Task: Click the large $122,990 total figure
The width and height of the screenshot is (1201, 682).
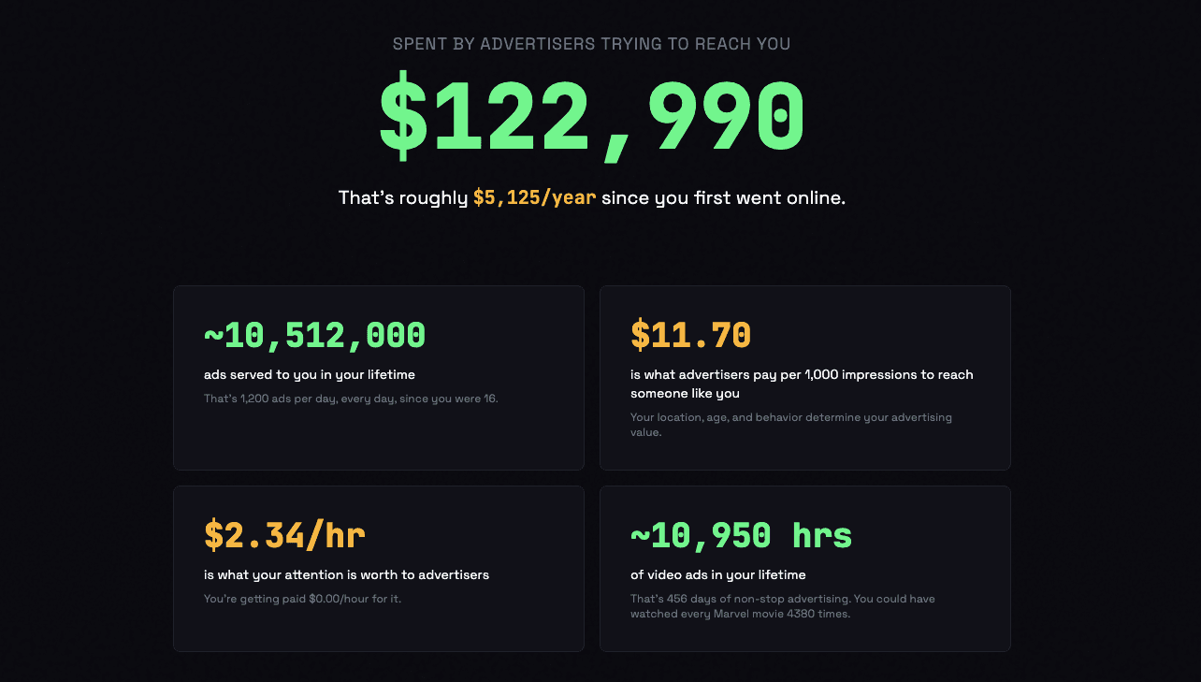Action: pos(591,117)
